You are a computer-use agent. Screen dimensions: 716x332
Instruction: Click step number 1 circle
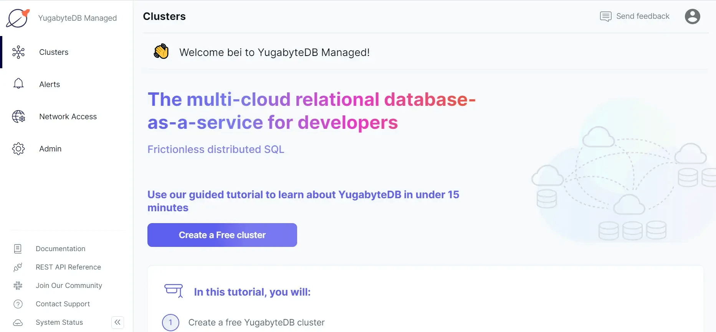click(x=170, y=322)
